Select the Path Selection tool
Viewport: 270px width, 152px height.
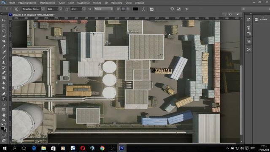4,104
